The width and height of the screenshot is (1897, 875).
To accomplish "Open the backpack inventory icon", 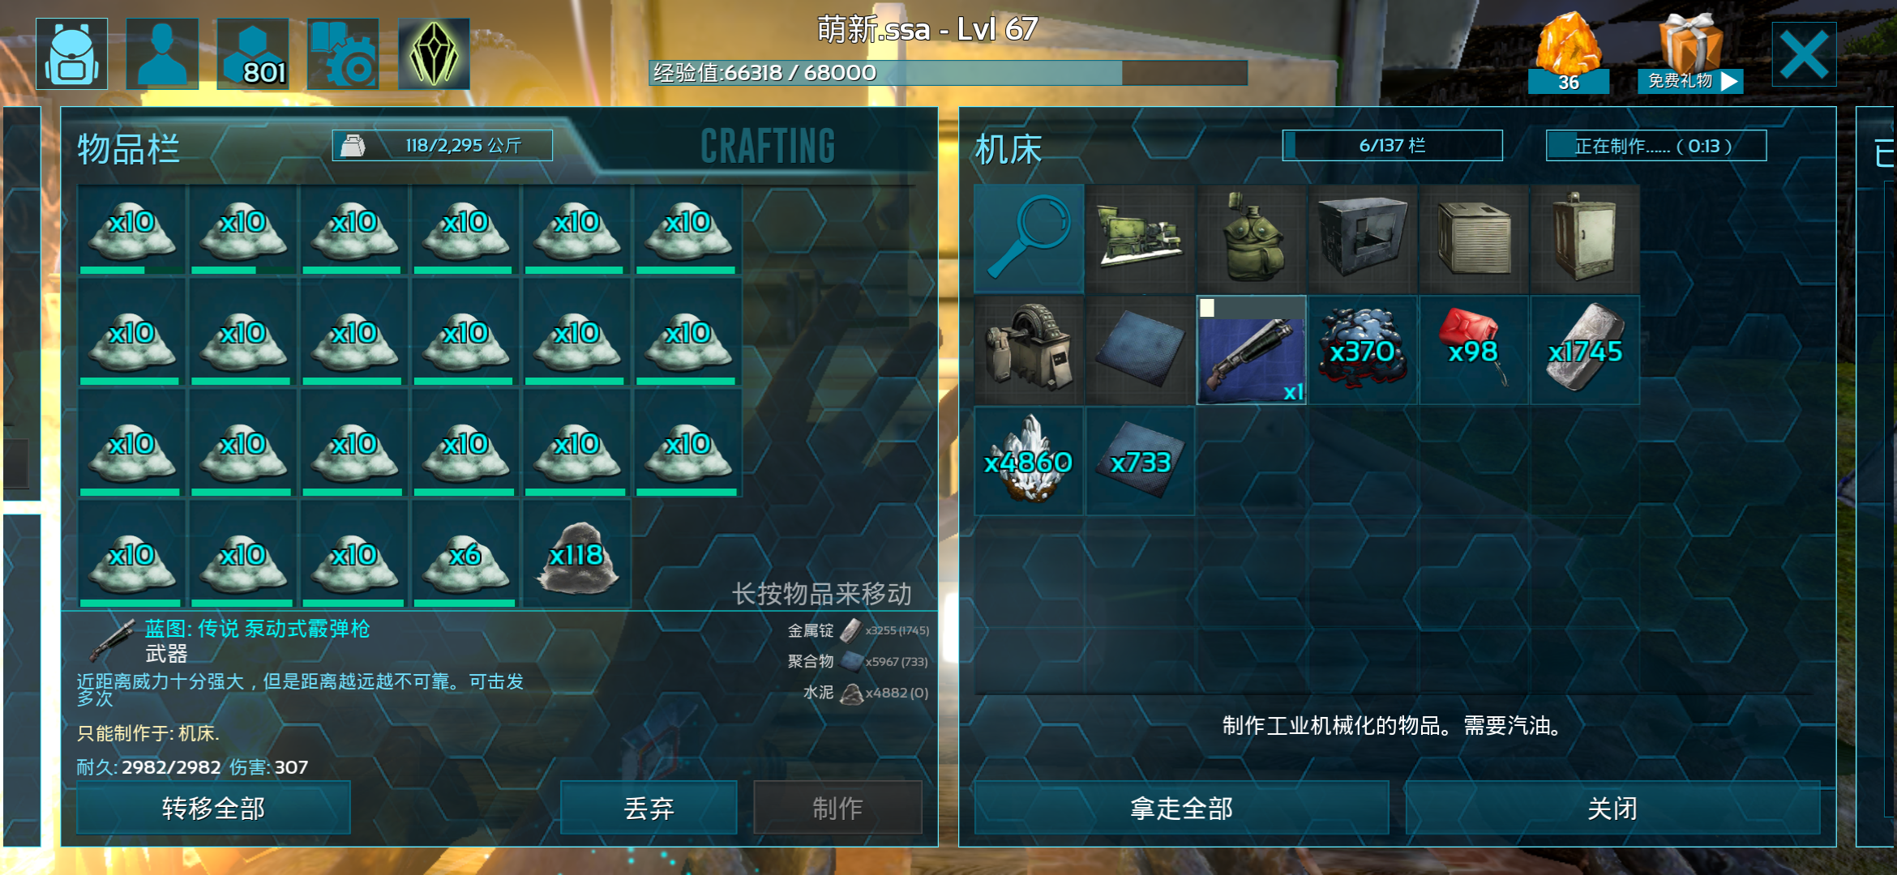I will coord(71,54).
